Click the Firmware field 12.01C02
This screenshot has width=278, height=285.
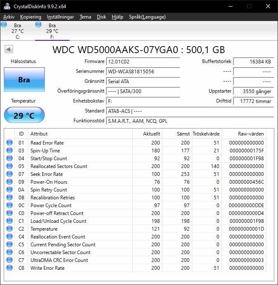coord(143,62)
